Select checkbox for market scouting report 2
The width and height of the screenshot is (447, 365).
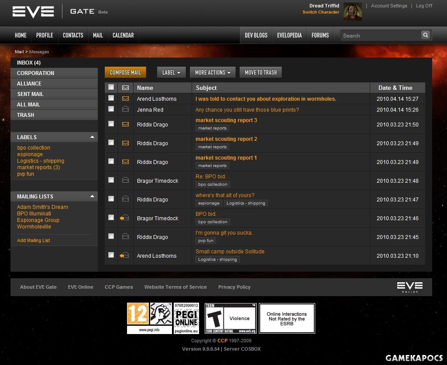tap(111, 142)
